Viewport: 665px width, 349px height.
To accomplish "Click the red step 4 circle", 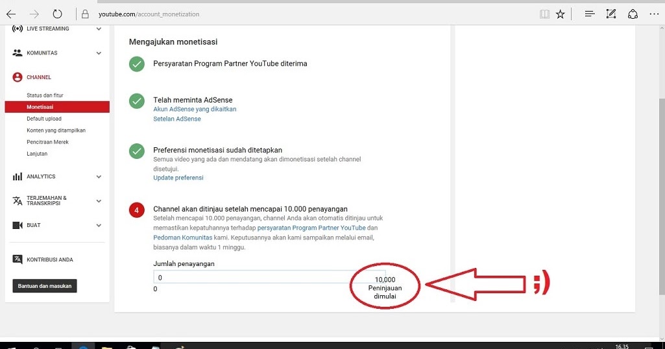I will [136, 210].
